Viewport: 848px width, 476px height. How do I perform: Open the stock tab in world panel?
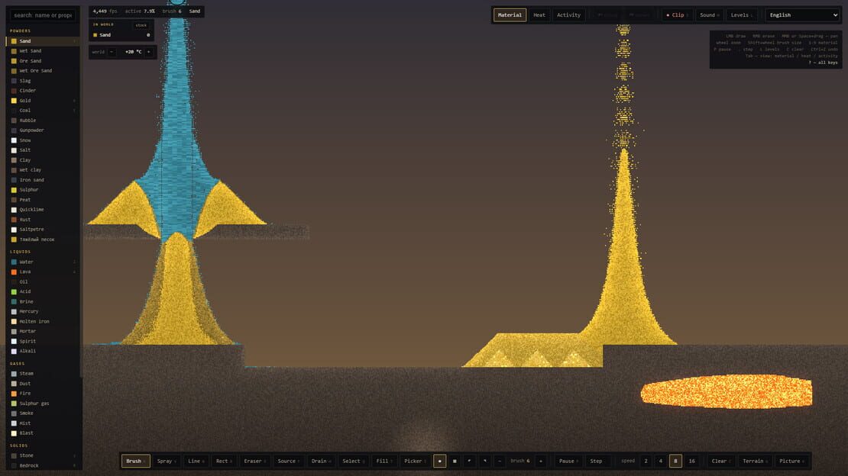pyautogui.click(x=141, y=25)
